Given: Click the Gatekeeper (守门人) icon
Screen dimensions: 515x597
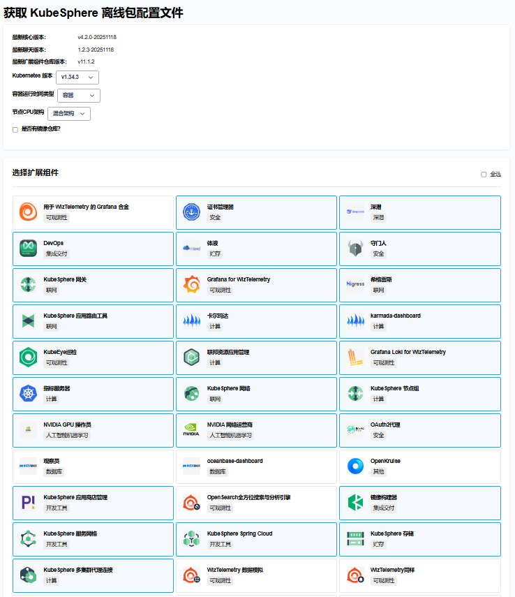Looking at the screenshot, I should [354, 248].
